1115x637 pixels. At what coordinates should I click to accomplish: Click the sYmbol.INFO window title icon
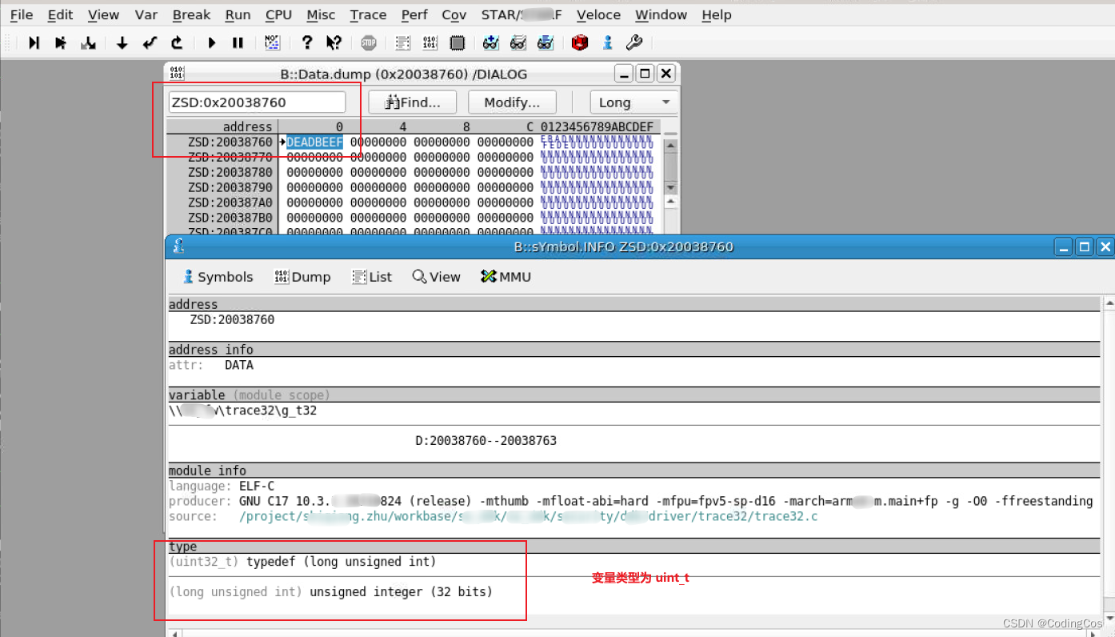point(178,246)
